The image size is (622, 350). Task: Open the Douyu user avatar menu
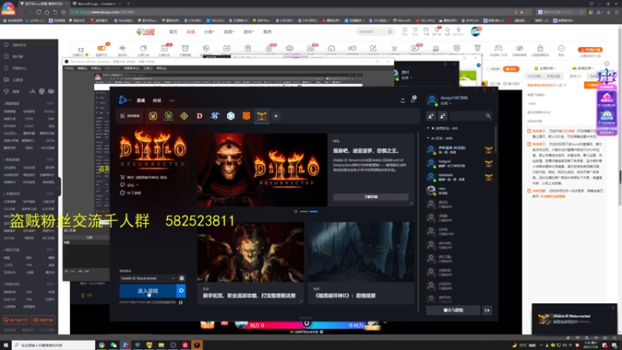(x=476, y=31)
